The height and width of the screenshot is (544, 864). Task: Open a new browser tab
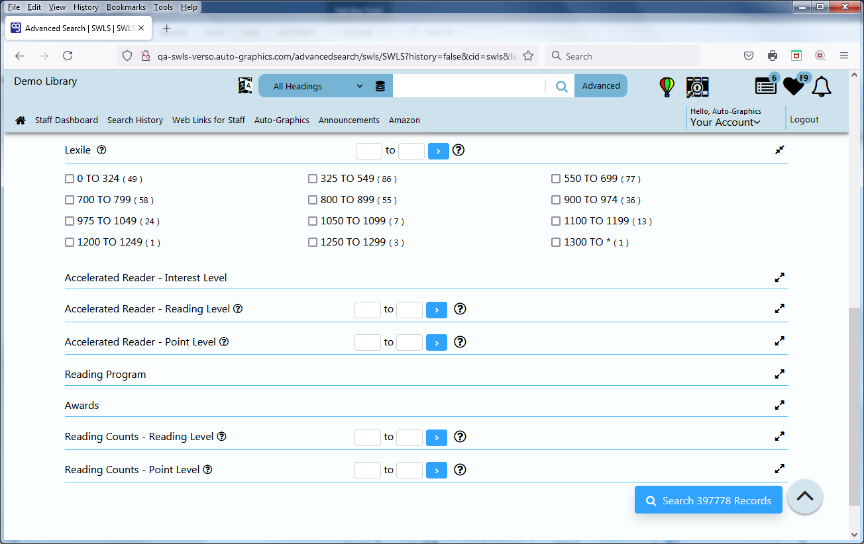click(166, 28)
